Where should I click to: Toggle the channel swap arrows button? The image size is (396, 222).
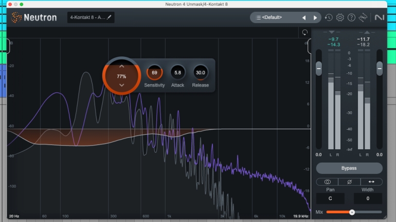(x=371, y=181)
